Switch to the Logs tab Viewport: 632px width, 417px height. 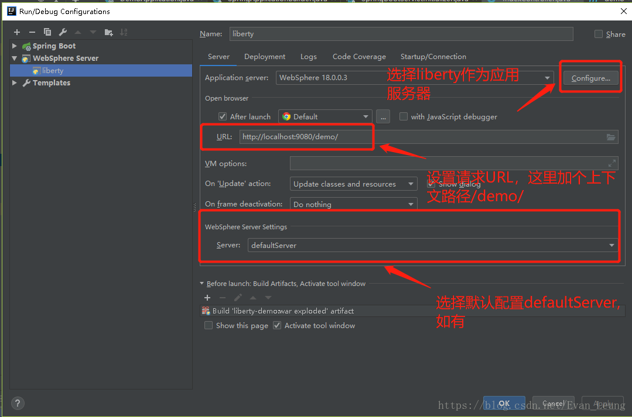[308, 57]
